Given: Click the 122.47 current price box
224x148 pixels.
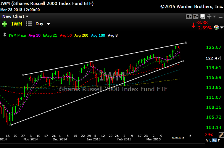Looking at the screenshot, I should click(x=213, y=58).
